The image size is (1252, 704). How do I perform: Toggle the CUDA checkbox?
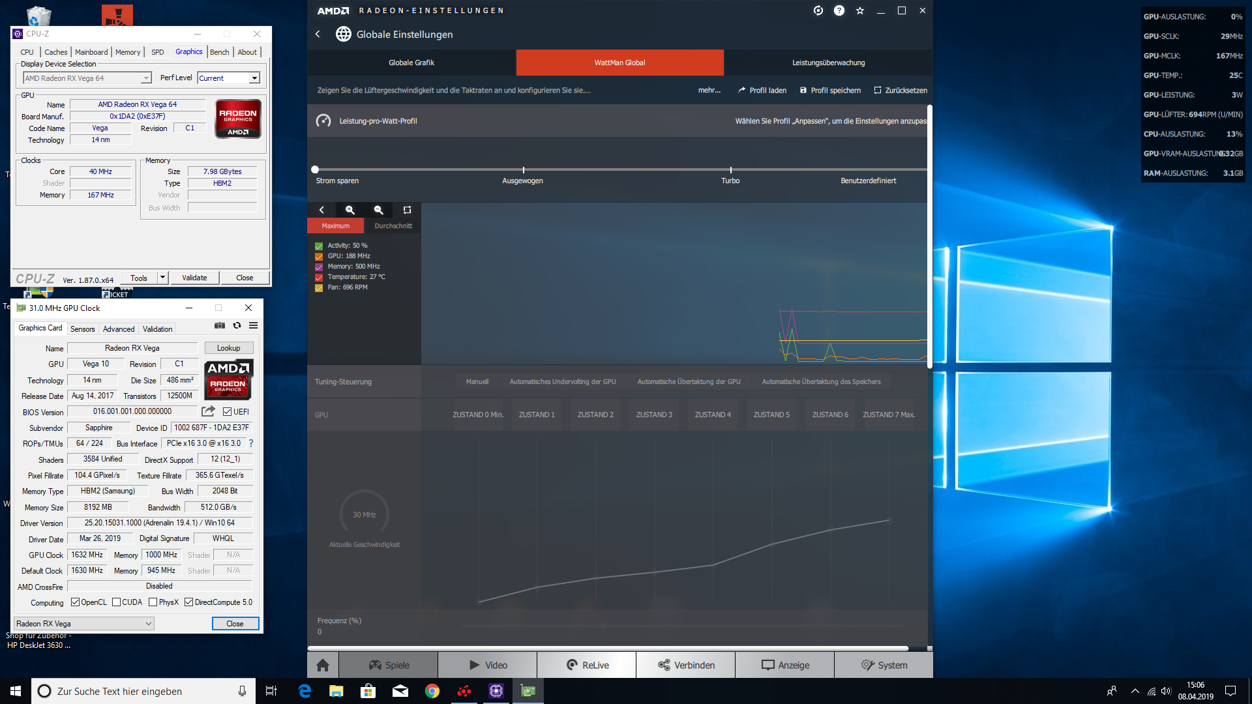[116, 602]
